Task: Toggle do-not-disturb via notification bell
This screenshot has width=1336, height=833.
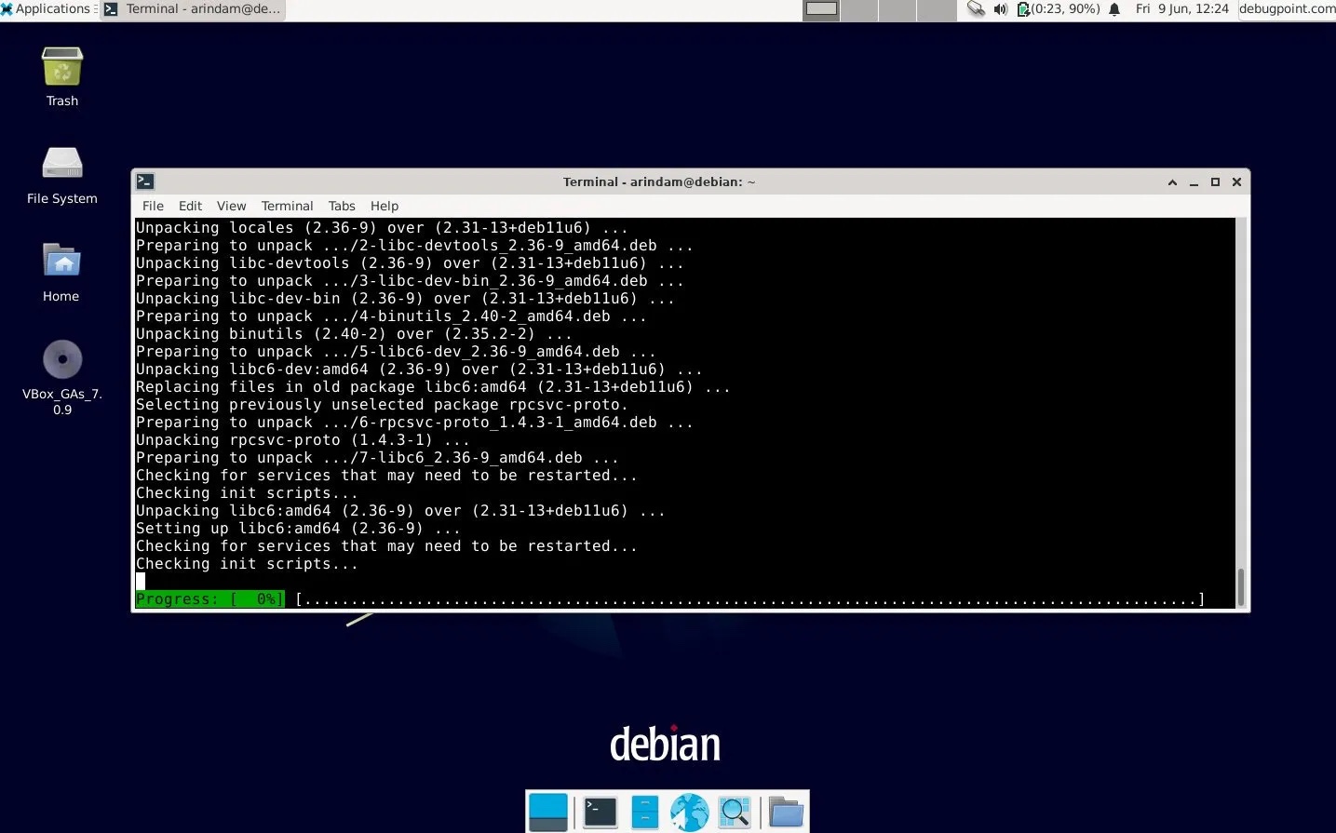Action: click(x=1114, y=8)
